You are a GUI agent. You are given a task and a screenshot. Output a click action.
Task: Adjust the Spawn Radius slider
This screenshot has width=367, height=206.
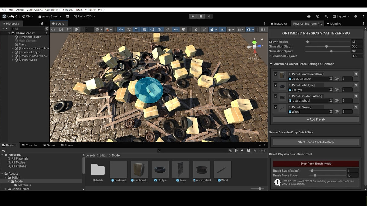click(x=327, y=42)
